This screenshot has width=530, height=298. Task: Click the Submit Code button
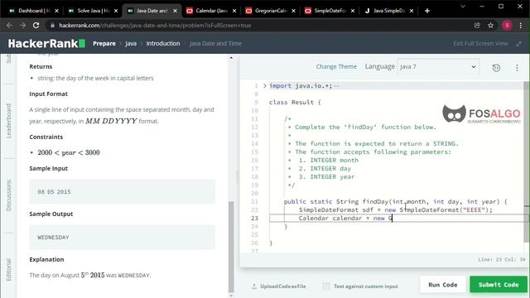coord(499,285)
